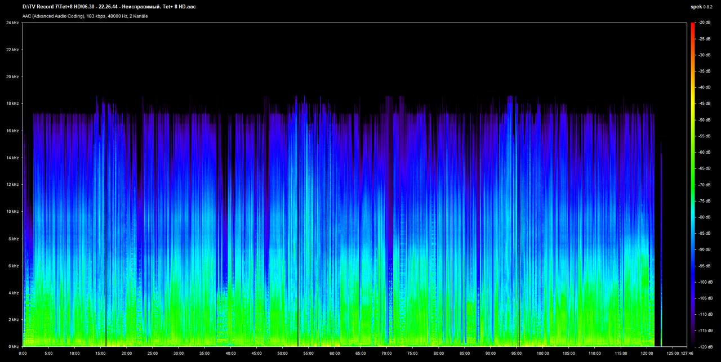The width and height of the screenshot is (721, 362).
Task: Click the spek 0.8.2 version label
Action: pyautogui.click(x=703, y=7)
